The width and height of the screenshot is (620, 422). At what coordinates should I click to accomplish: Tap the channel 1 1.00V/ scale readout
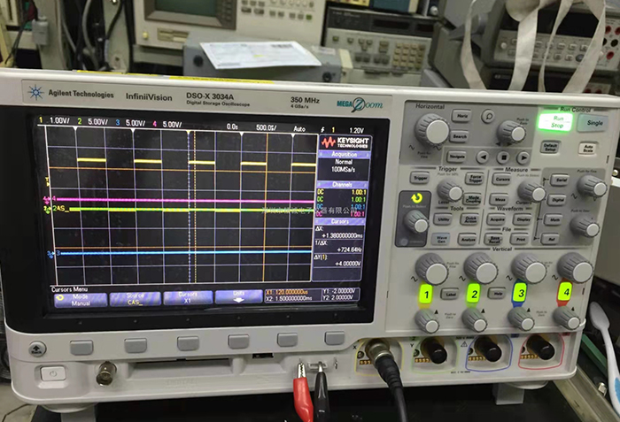59,120
